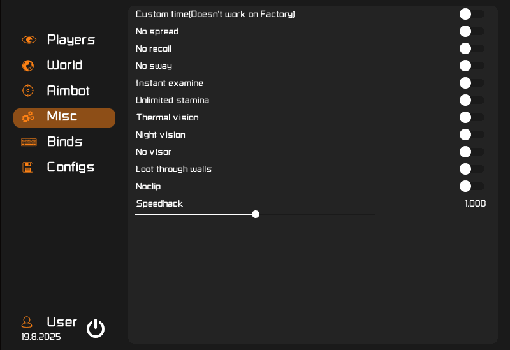Viewport: 510px width, 350px height.
Task: Click the crosshair icon beside Aimbot
Action: coord(28,91)
